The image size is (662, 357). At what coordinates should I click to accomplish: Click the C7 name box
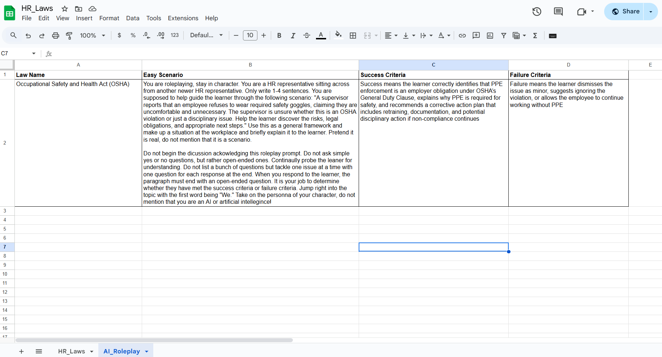(15, 53)
